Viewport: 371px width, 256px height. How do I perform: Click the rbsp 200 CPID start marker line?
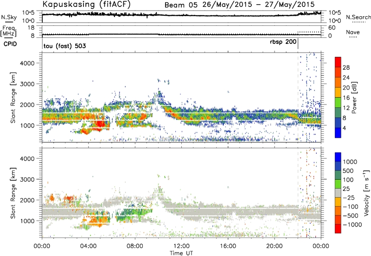[x=298, y=44]
